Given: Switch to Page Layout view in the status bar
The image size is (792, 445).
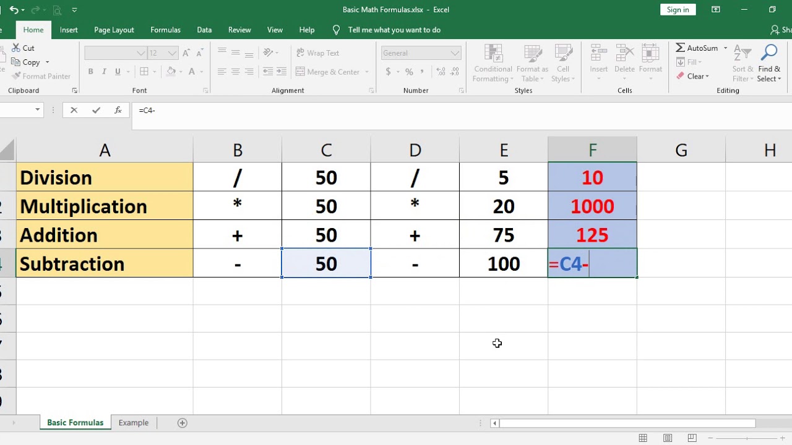Looking at the screenshot, I should (668, 438).
